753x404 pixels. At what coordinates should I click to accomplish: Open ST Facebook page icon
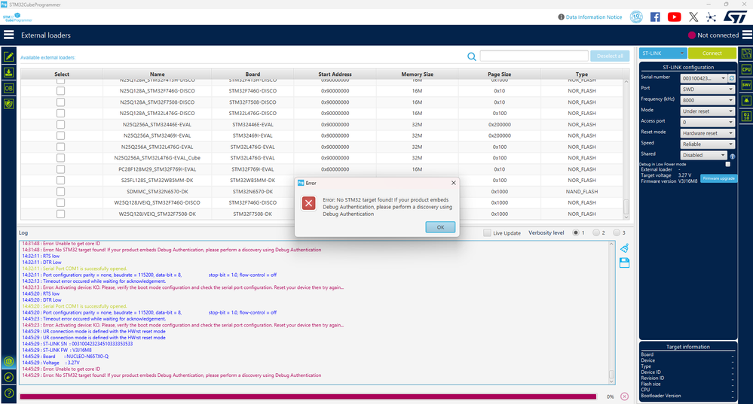pyautogui.click(x=655, y=17)
